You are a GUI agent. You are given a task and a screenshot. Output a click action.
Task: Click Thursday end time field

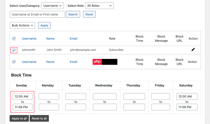[134, 107]
